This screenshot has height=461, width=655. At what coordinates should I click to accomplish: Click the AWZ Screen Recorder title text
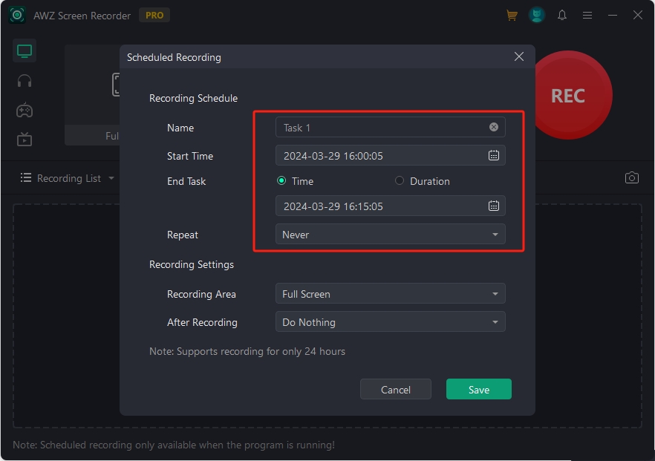point(82,16)
